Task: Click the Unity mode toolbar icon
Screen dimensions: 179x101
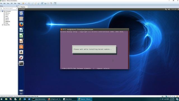Action: coord(51,3)
